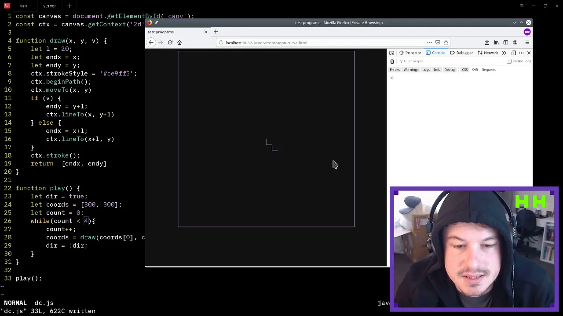This screenshot has width=563, height=316.
Task: Click the private browsing mask icon
Action: point(527,32)
